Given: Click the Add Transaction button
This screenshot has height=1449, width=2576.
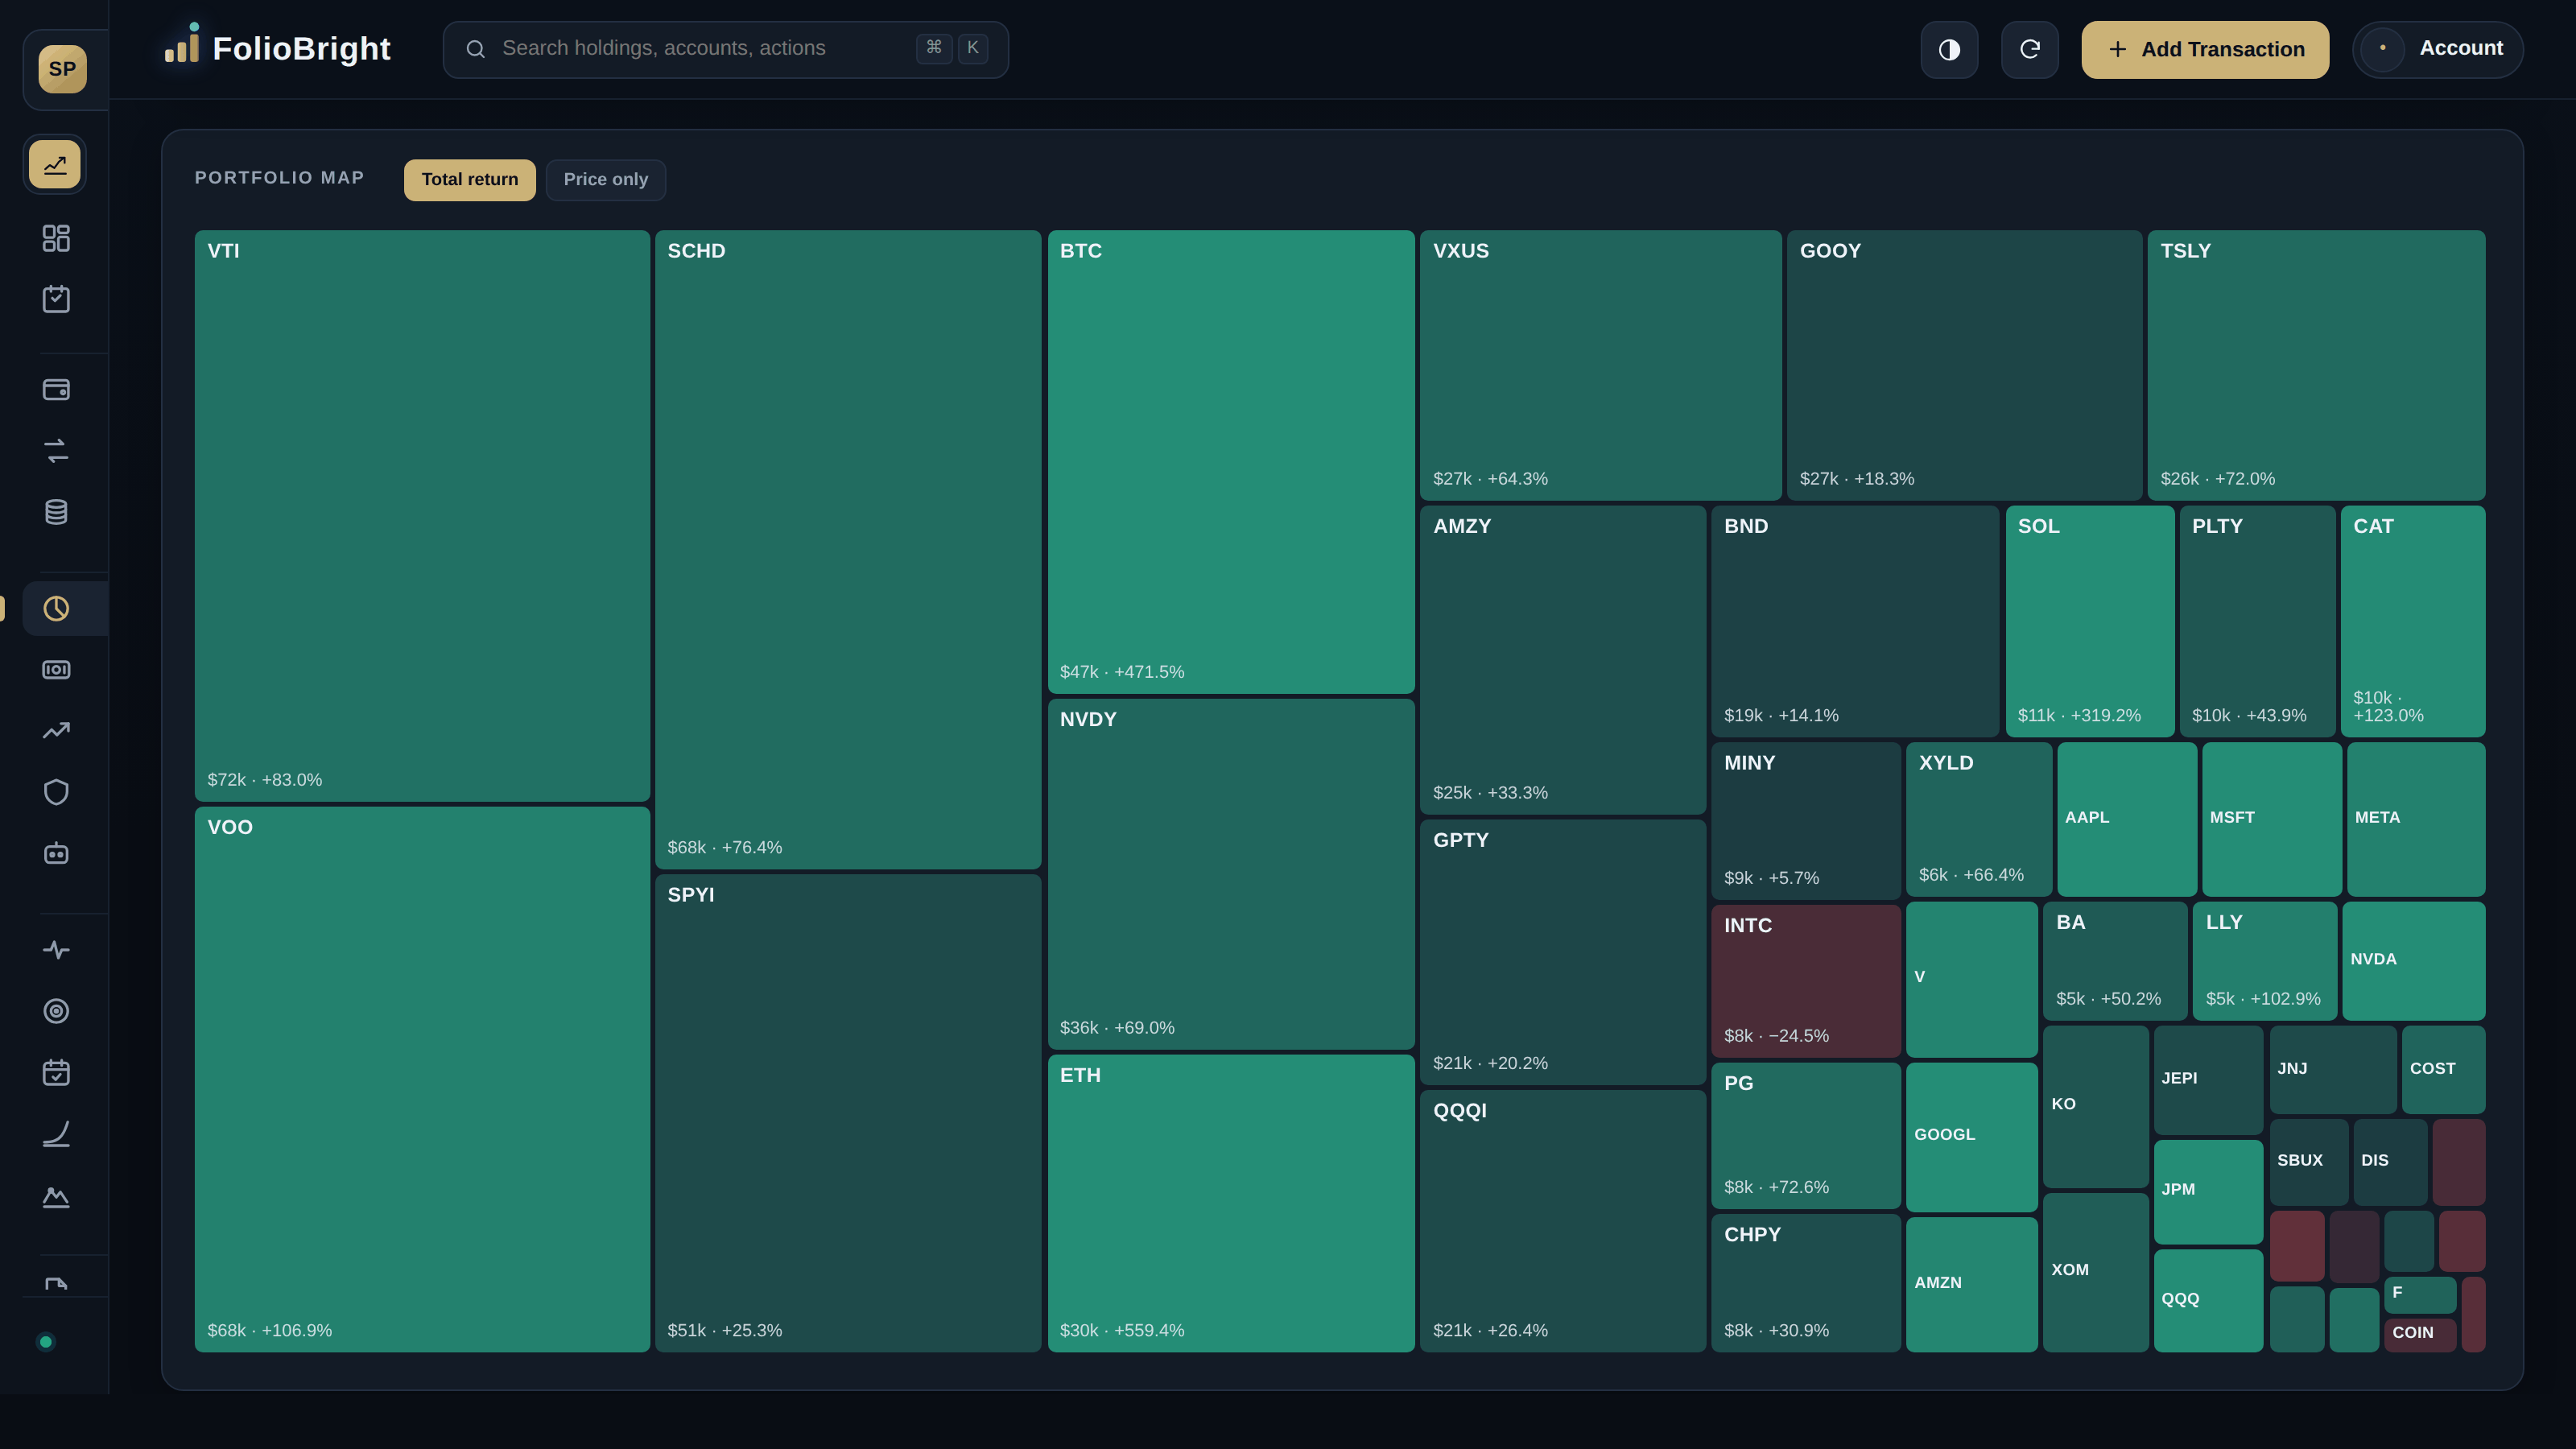Looking at the screenshot, I should pyautogui.click(x=2205, y=49).
